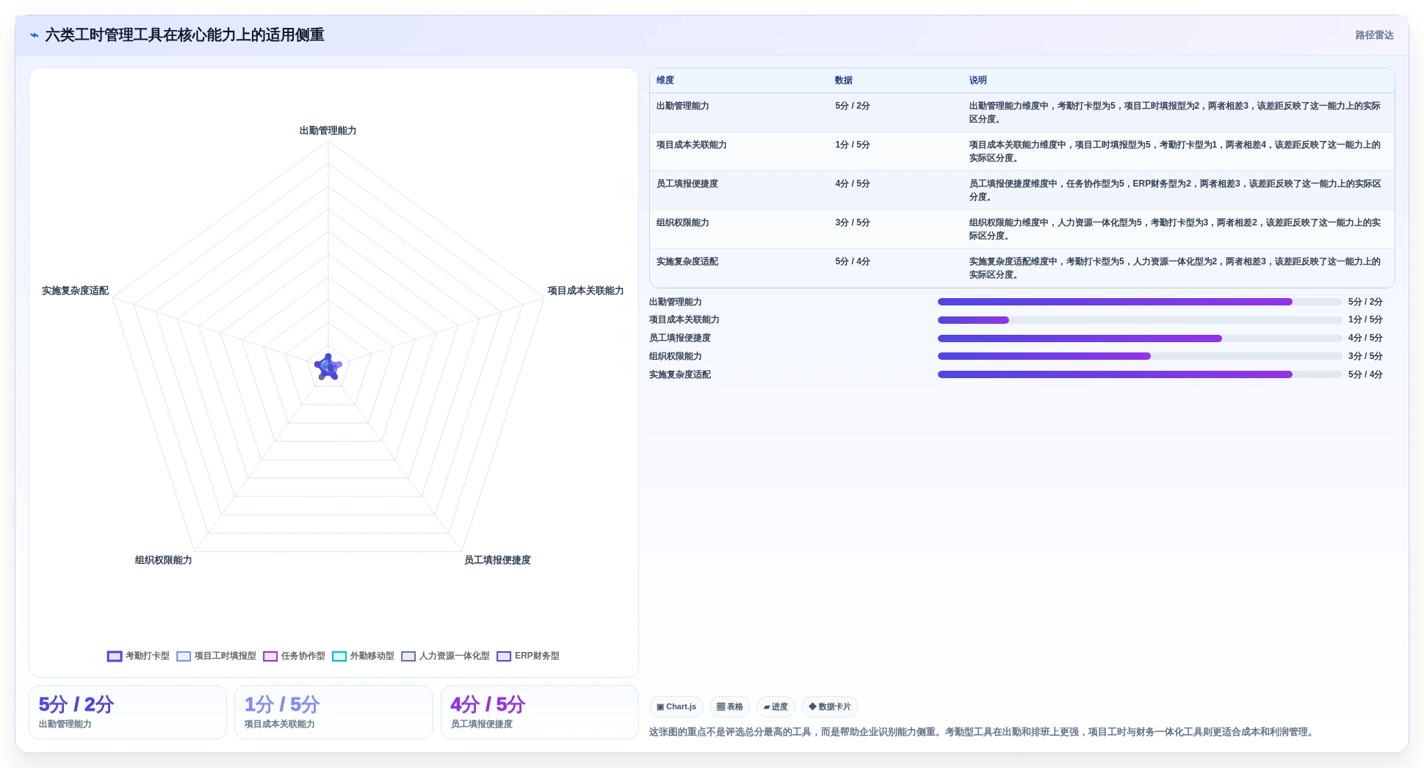Toggle the 任务协作型 legend swatch

[x=270, y=656]
